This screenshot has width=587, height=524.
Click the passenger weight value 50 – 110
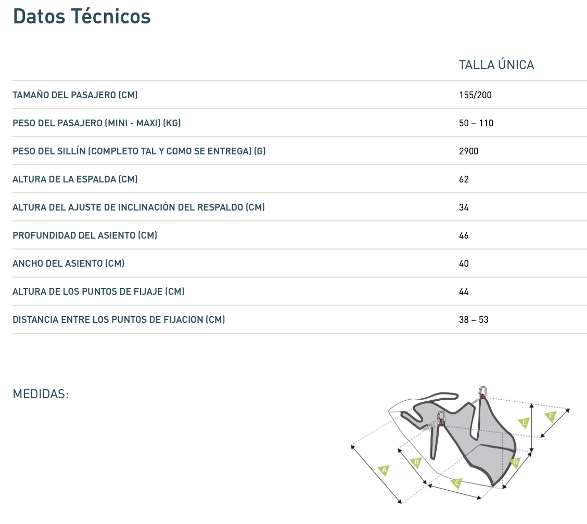click(x=476, y=123)
